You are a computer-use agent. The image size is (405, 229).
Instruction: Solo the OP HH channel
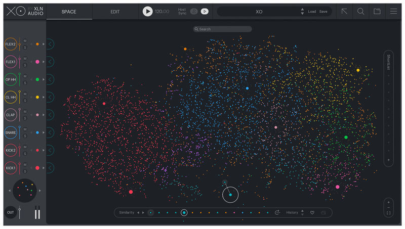25,83
